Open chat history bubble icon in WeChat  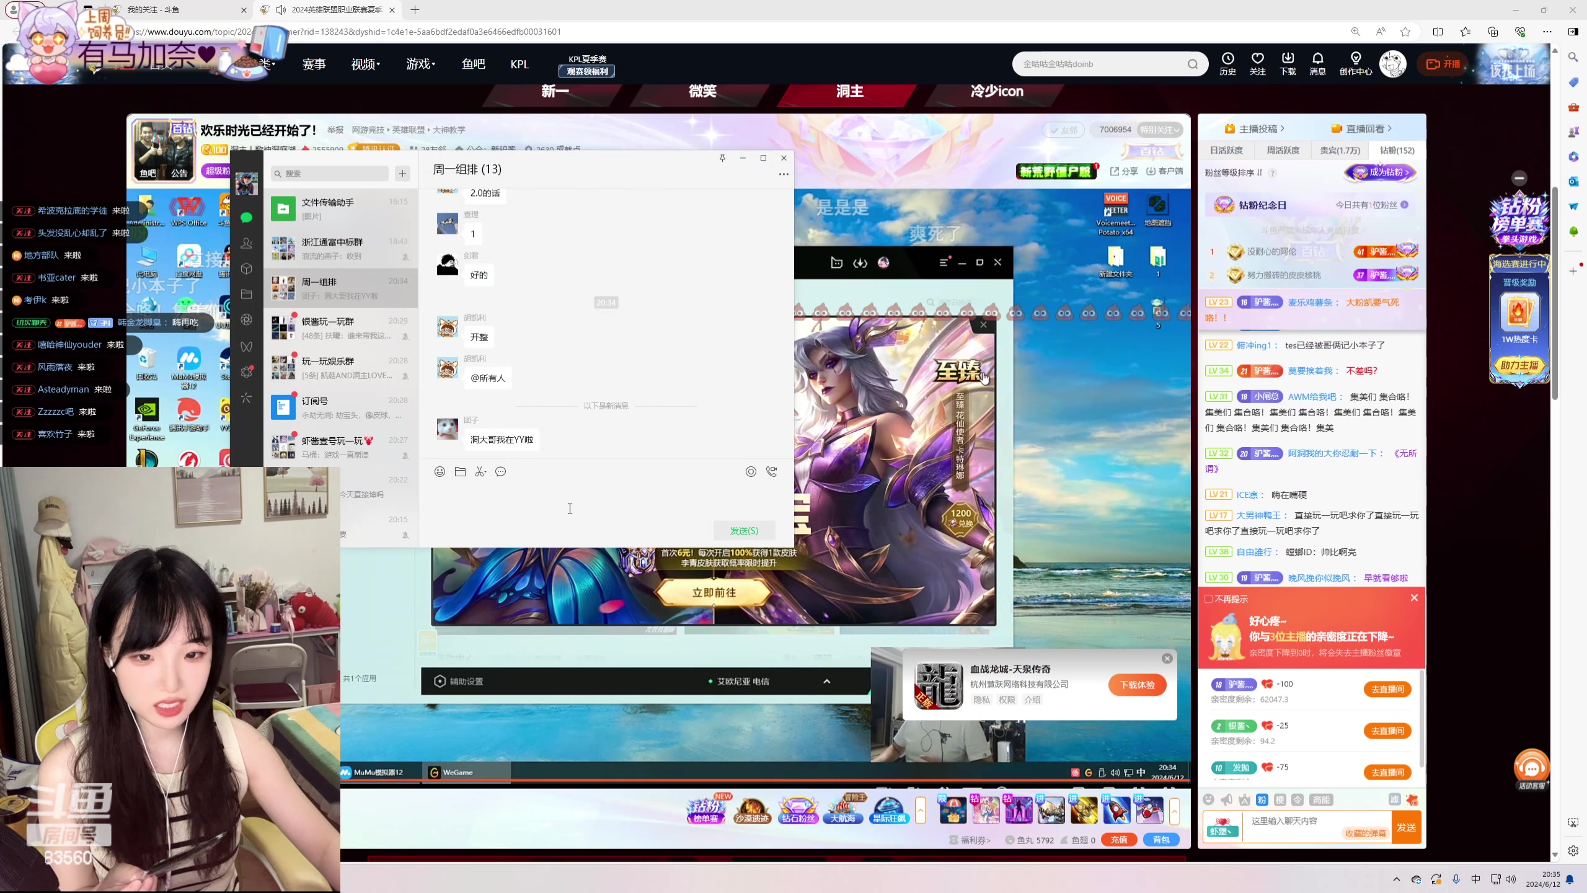click(501, 472)
